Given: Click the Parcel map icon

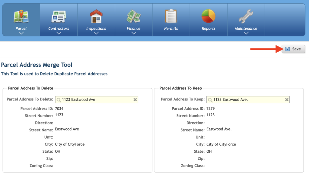Looking at the screenshot, I should click(21, 17).
